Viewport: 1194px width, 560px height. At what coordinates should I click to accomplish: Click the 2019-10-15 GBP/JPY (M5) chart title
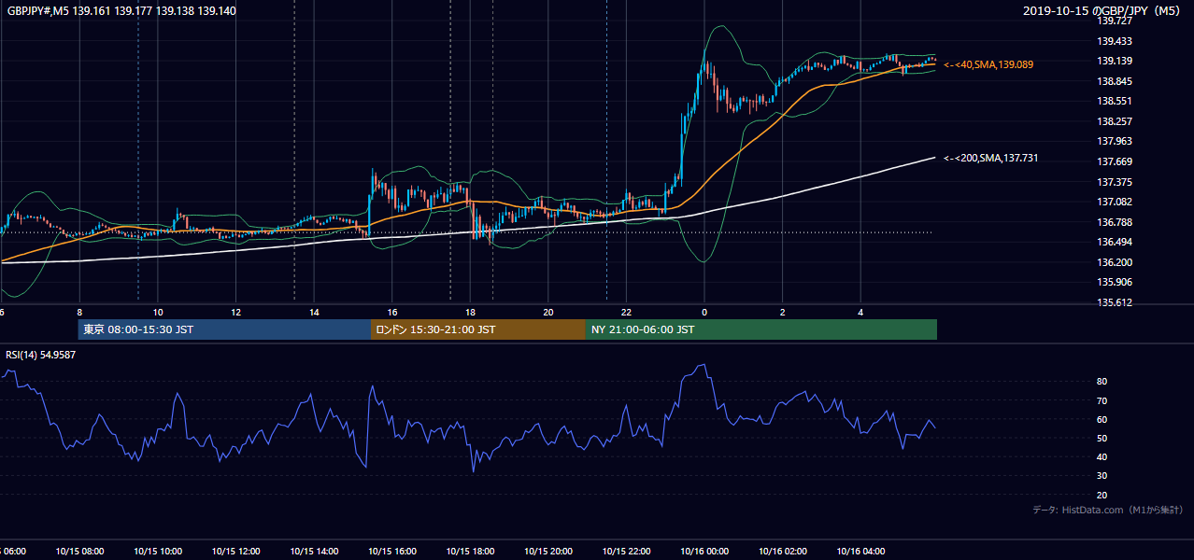[x=1103, y=11]
